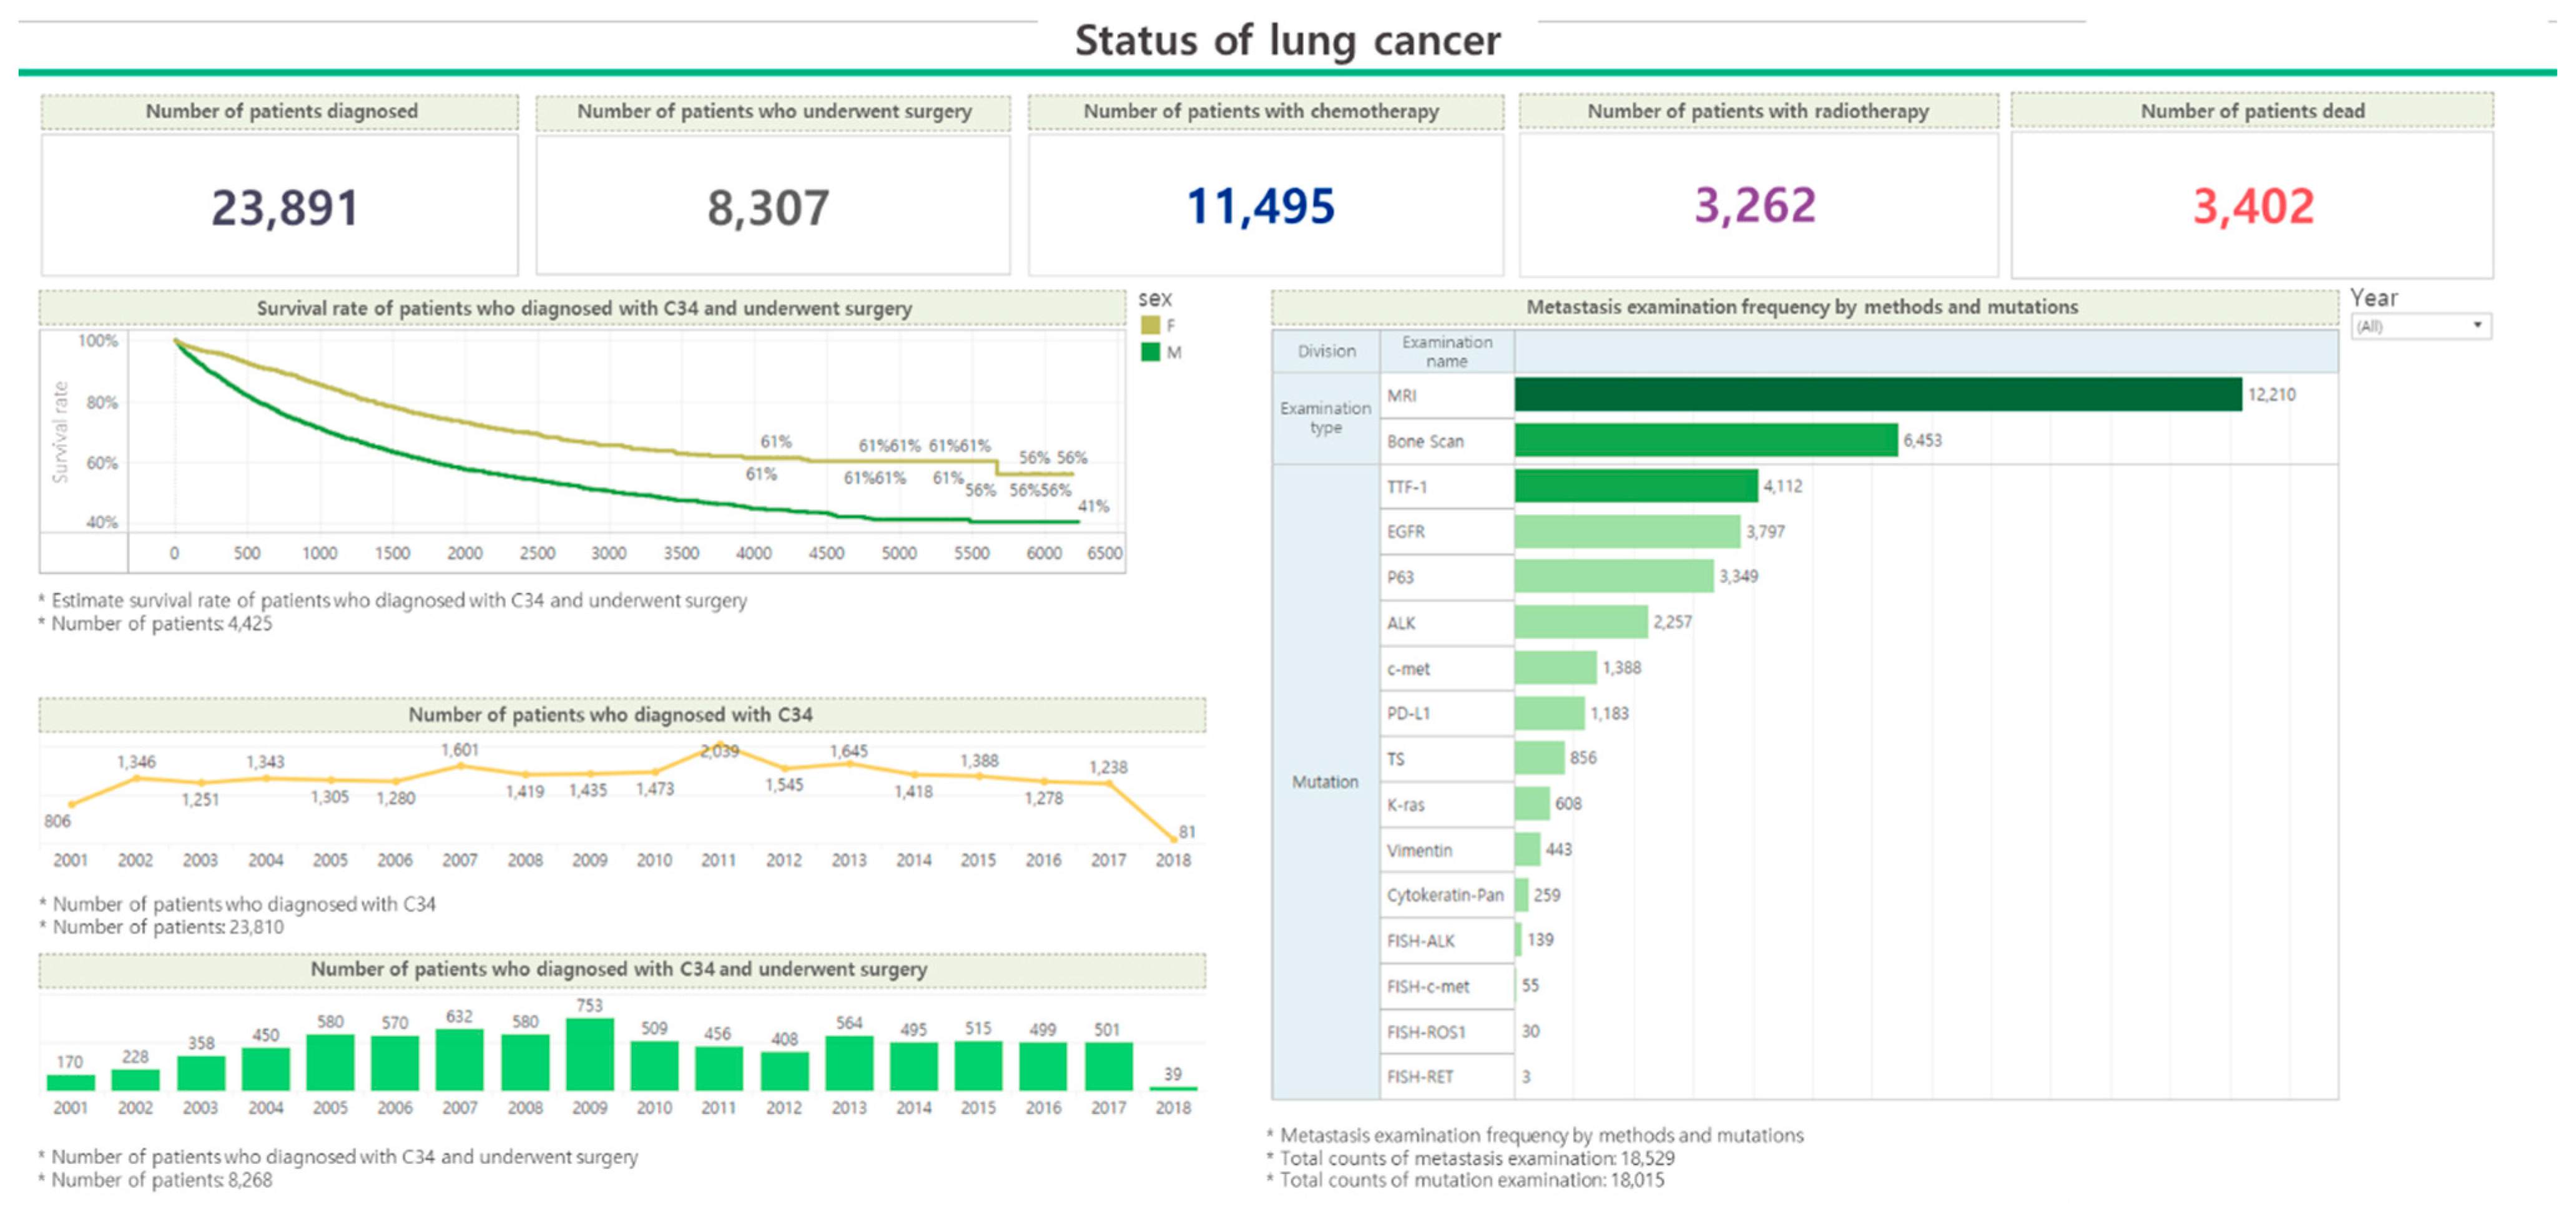Click the Division column header
2576x1212 pixels.
tap(1326, 351)
